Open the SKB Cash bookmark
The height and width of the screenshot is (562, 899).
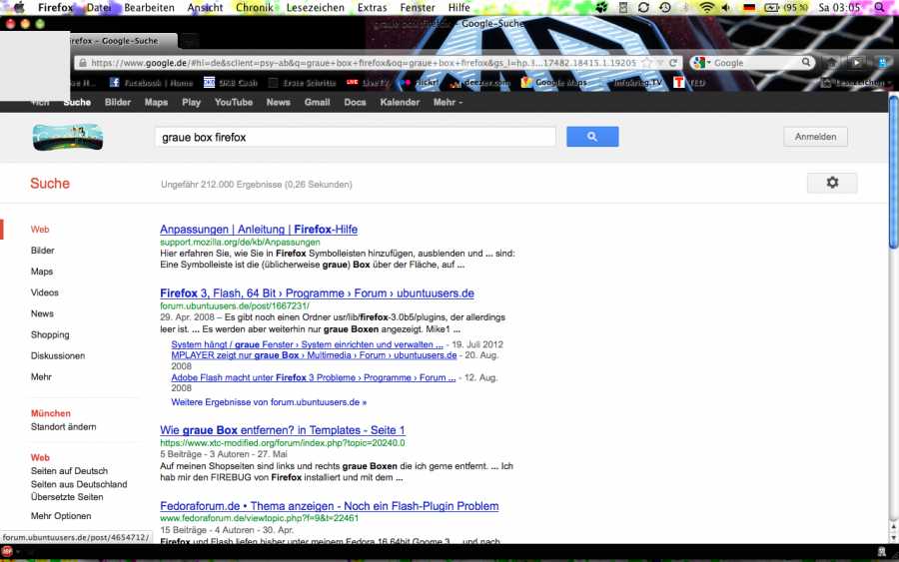click(231, 83)
